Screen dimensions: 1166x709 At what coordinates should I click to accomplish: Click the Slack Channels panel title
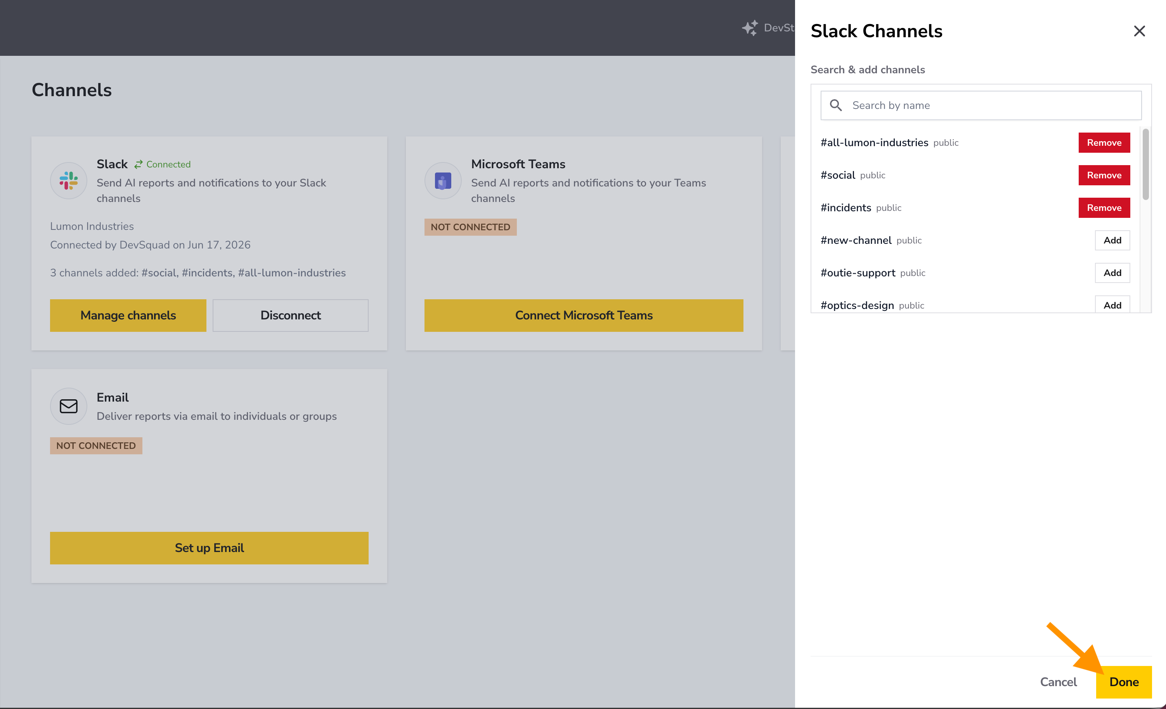[877, 31]
